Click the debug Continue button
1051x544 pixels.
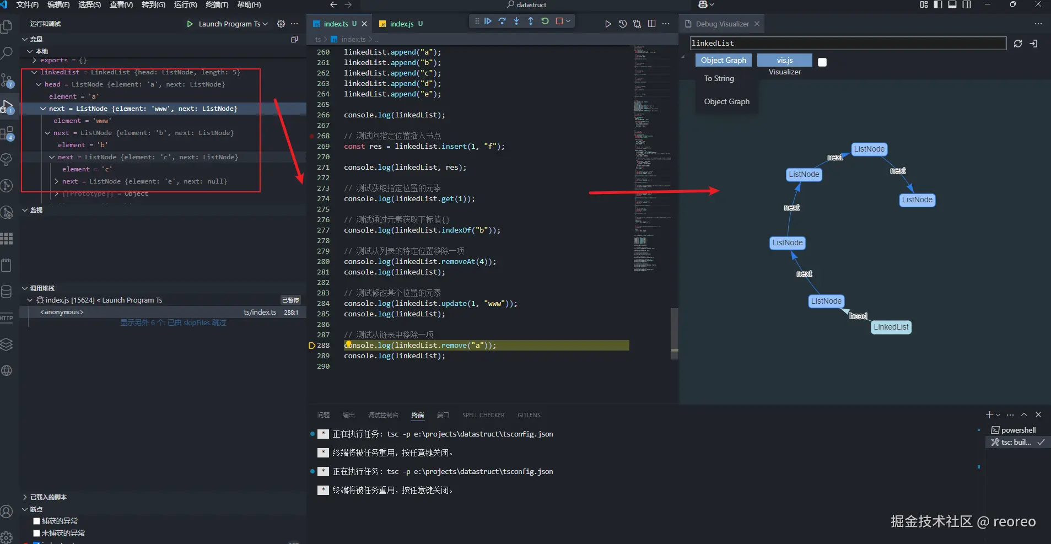pos(488,21)
